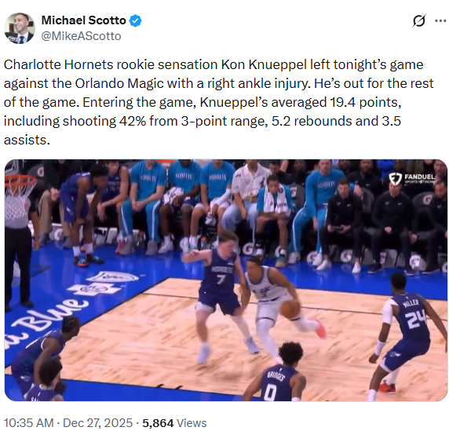Open the @MikeAScotto handle link
Image resolution: width=449 pixels, height=431 pixels.
coord(82,36)
